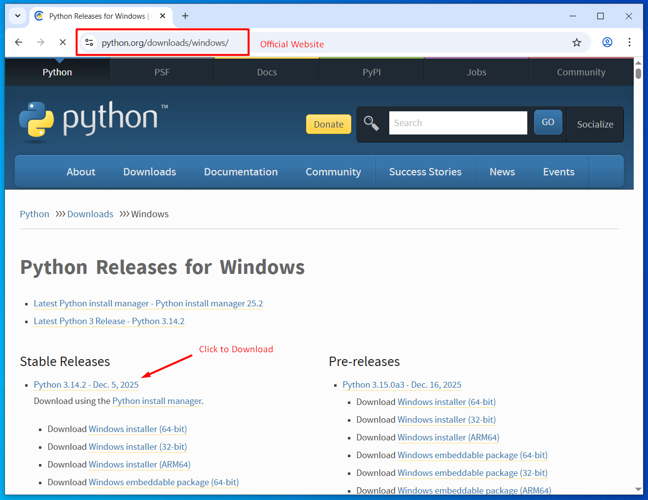Open site information icon in address bar
The width and height of the screenshot is (648, 500).
(89, 43)
